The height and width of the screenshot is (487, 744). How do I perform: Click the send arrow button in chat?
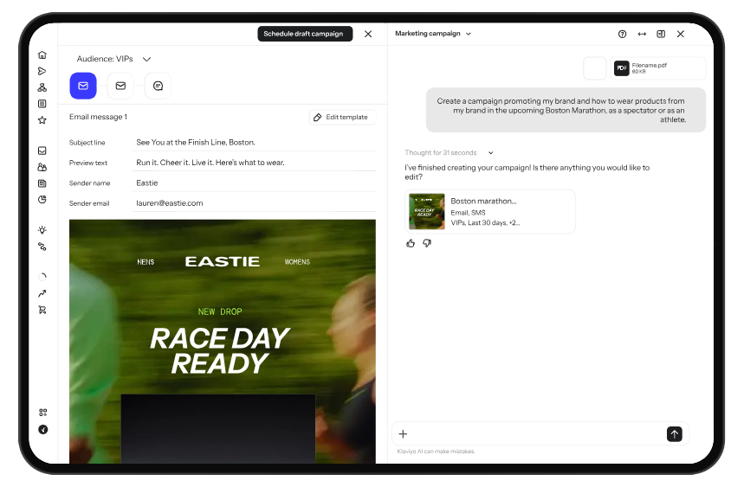click(674, 434)
